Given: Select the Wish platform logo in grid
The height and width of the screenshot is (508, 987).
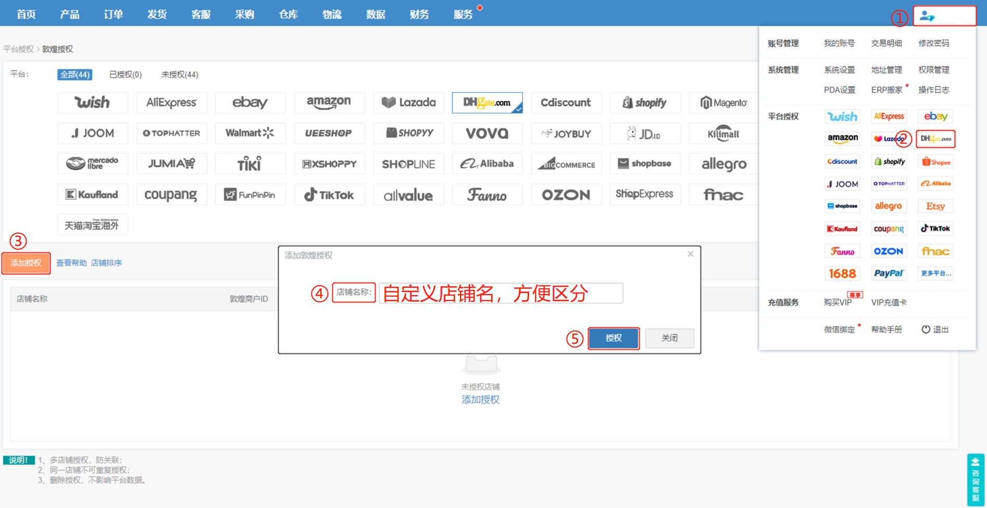Looking at the screenshot, I should [93, 103].
